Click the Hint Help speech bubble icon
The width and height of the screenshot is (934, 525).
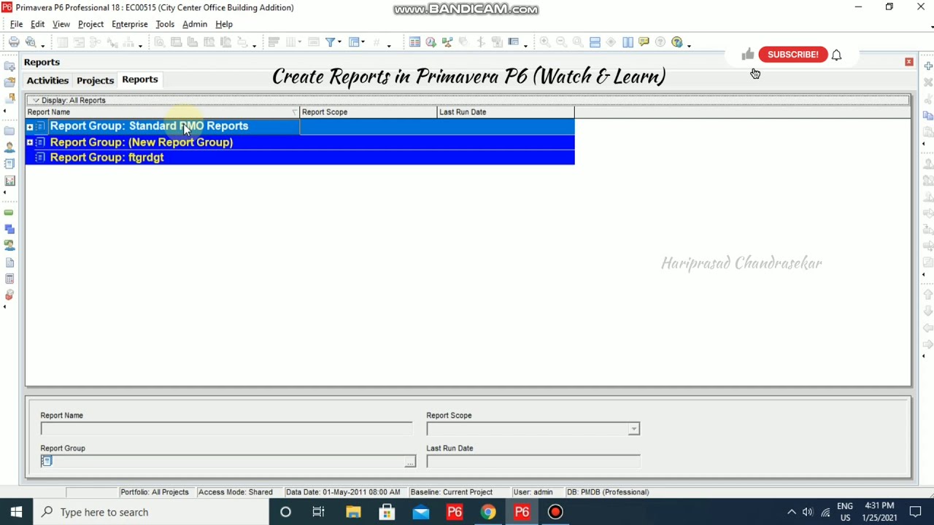tap(644, 42)
